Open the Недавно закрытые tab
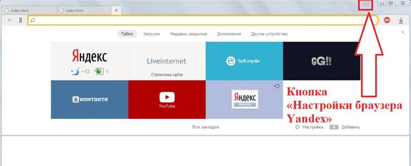The height and width of the screenshot is (166, 411). (189, 34)
